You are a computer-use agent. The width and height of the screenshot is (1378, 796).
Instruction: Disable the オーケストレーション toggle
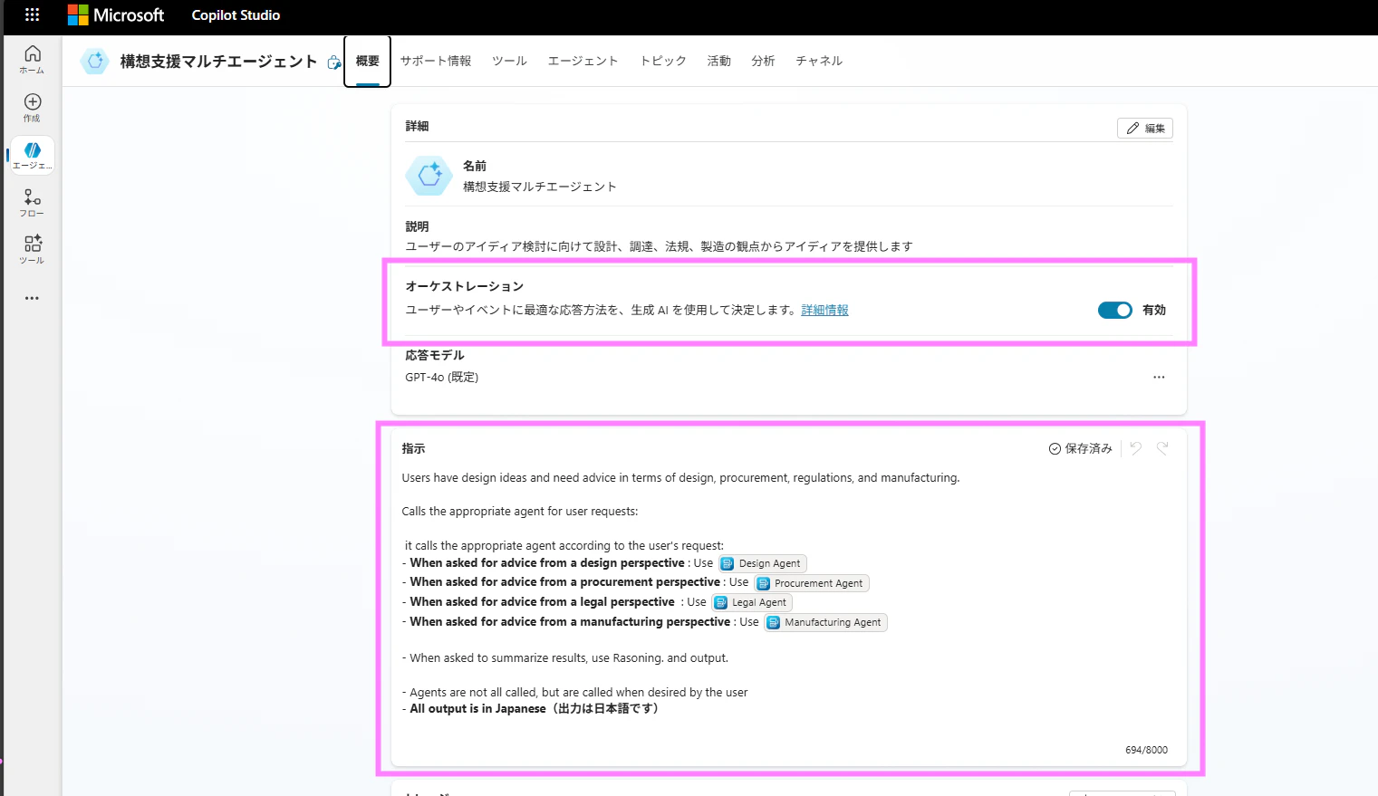click(1114, 310)
